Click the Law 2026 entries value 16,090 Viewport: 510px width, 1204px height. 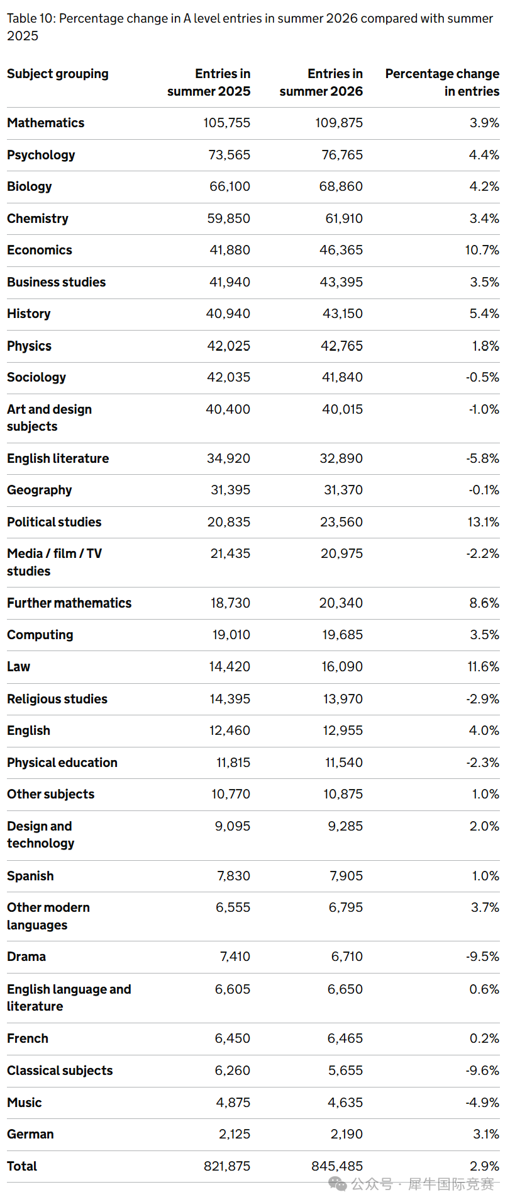click(x=342, y=666)
